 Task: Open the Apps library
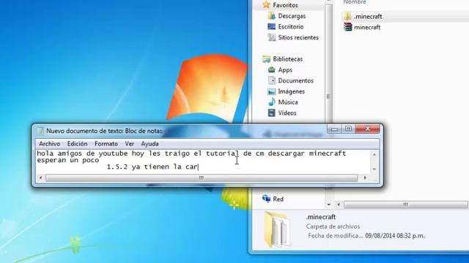click(x=285, y=70)
